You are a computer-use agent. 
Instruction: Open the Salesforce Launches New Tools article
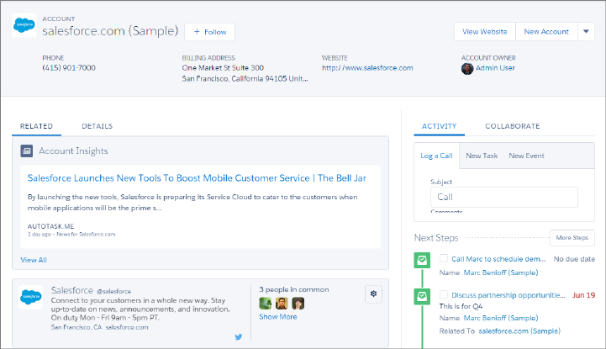tap(197, 178)
